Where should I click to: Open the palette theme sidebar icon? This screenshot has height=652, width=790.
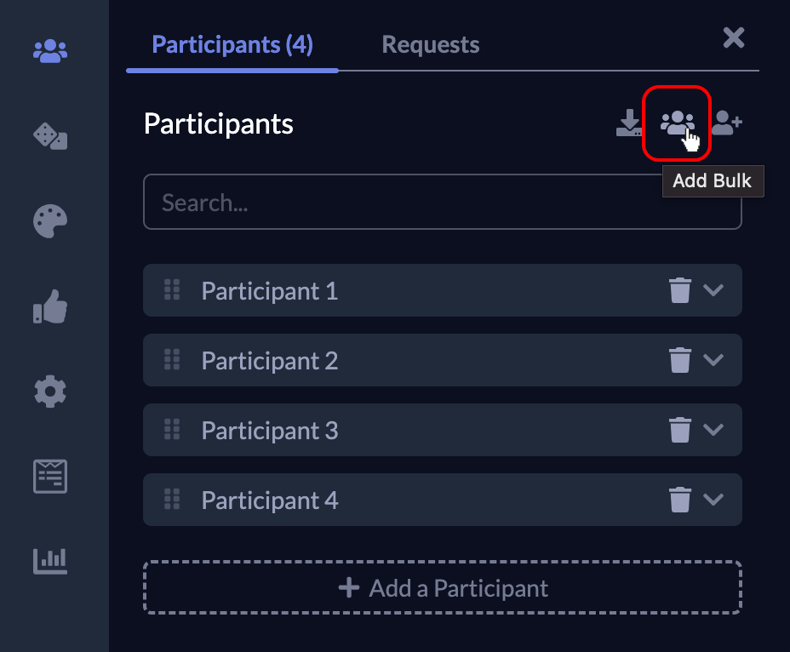[50, 221]
